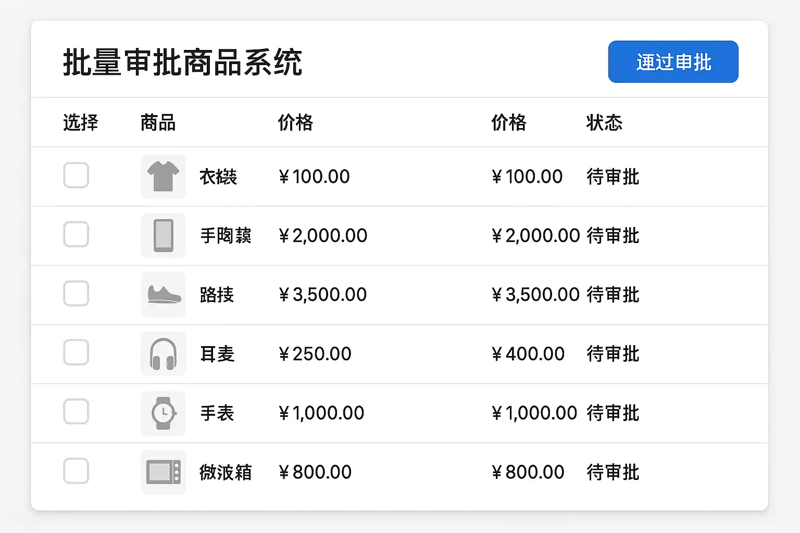Click the headphones product icon
The height and width of the screenshot is (533, 800).
163,354
